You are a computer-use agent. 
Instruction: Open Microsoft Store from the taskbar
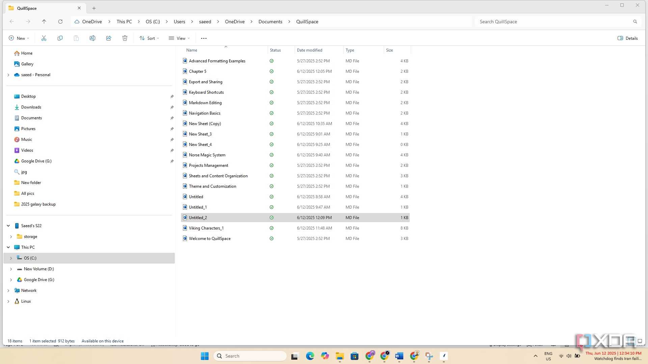click(354, 356)
